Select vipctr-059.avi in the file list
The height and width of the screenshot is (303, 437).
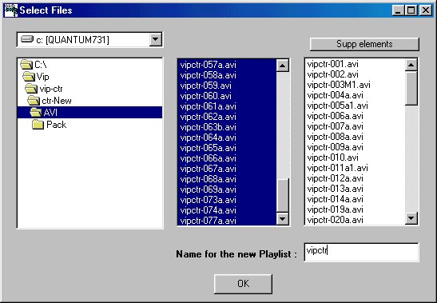click(227, 86)
